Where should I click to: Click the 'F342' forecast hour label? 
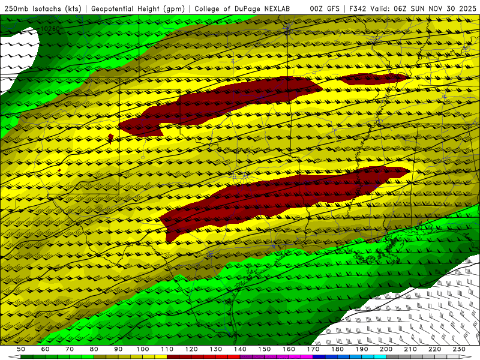357,8
